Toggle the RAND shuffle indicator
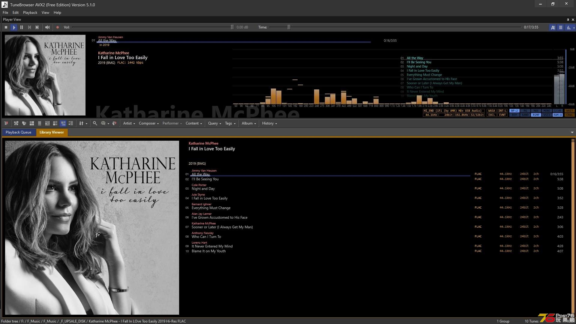Screen dimensions: 576x324 point(525,115)
